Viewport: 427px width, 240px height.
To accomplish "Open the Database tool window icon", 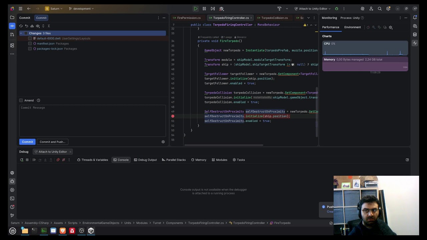I will tap(415, 34).
